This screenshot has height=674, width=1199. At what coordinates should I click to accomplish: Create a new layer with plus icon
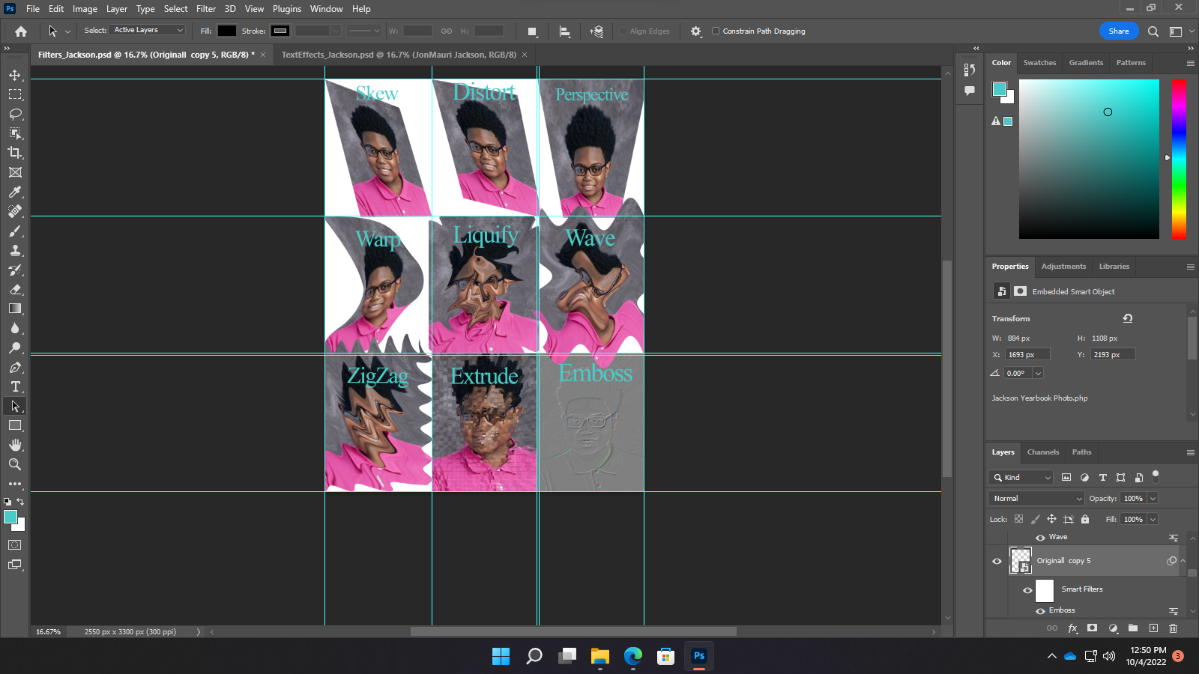tap(1153, 628)
